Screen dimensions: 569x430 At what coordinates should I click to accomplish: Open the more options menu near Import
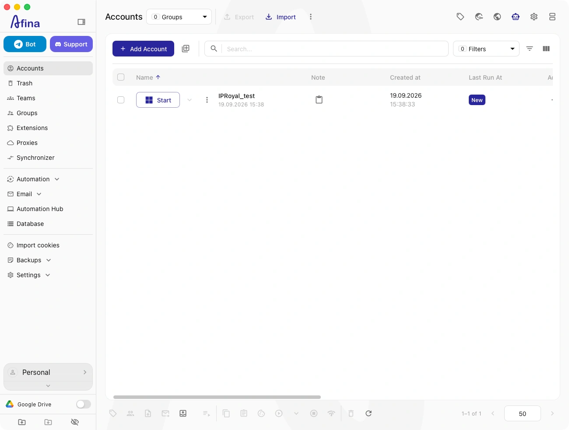[x=311, y=17]
